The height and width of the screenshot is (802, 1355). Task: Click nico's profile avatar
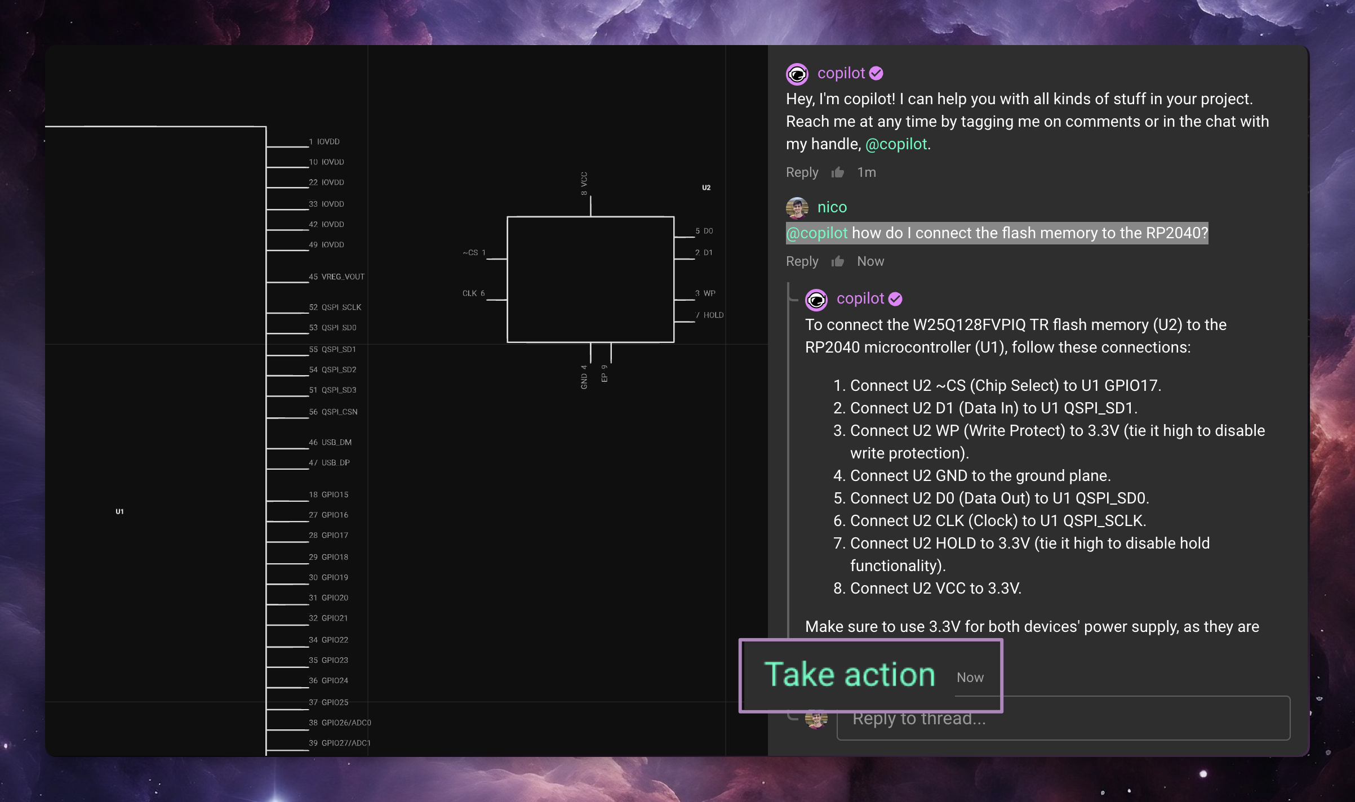[x=797, y=207]
